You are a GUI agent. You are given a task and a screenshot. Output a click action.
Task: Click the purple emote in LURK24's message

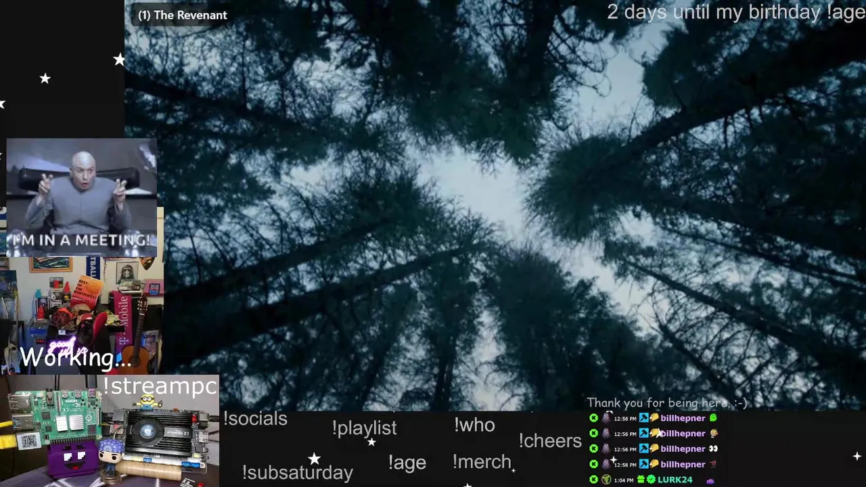710,481
